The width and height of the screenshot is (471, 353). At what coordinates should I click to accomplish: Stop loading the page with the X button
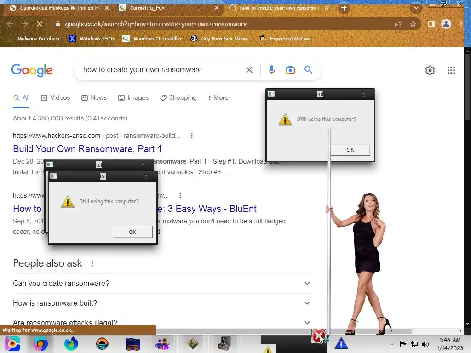(x=40, y=24)
